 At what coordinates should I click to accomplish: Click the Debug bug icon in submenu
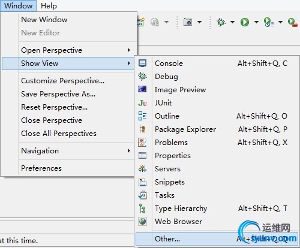tap(142, 76)
